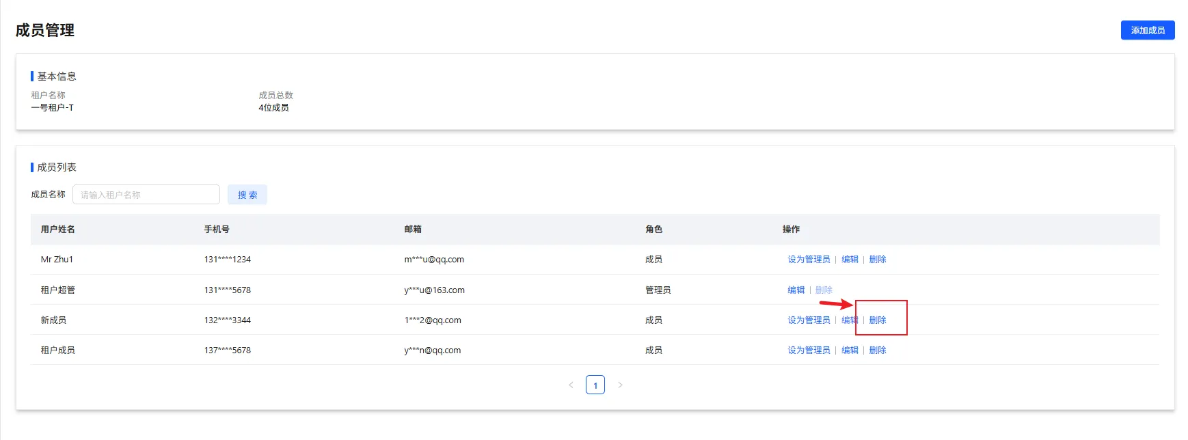Click the 手机号 column header

(x=217, y=230)
